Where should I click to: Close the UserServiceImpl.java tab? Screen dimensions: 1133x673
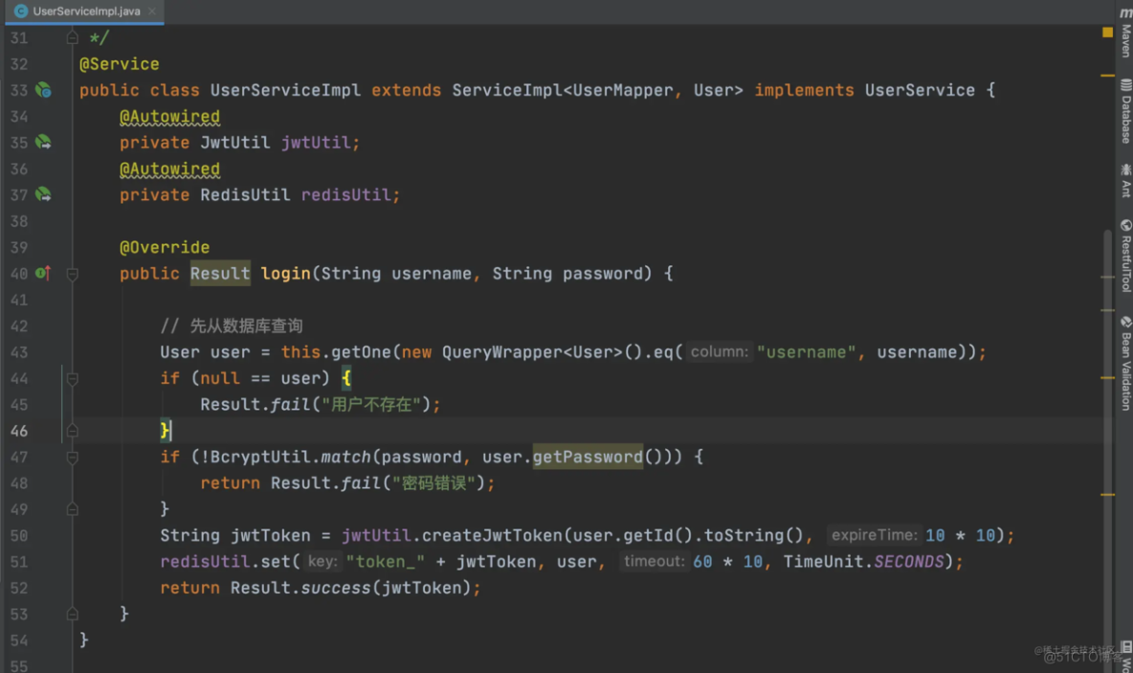click(x=153, y=11)
